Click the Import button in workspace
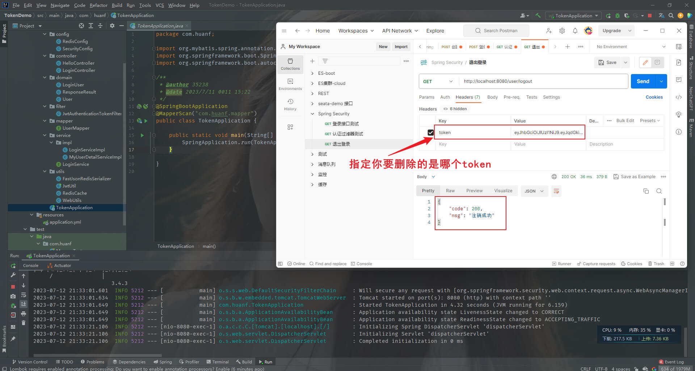The image size is (695, 371). tap(401, 47)
